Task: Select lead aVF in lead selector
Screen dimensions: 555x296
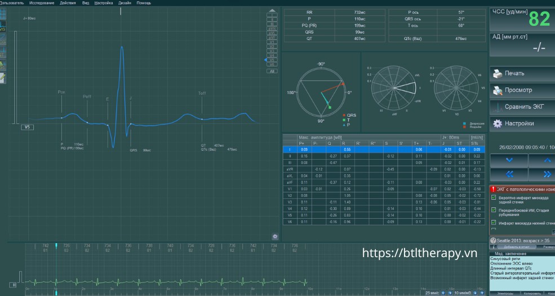Action: [x=272, y=38]
